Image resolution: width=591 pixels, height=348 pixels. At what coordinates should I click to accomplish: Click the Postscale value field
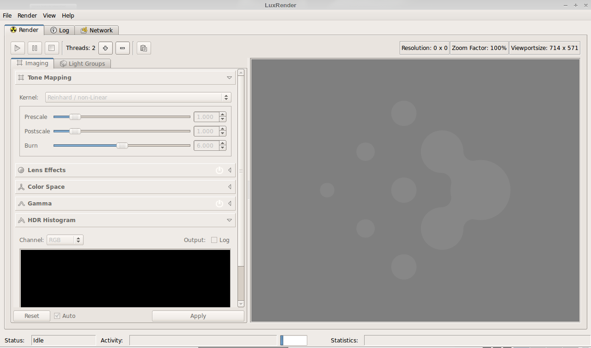point(206,131)
